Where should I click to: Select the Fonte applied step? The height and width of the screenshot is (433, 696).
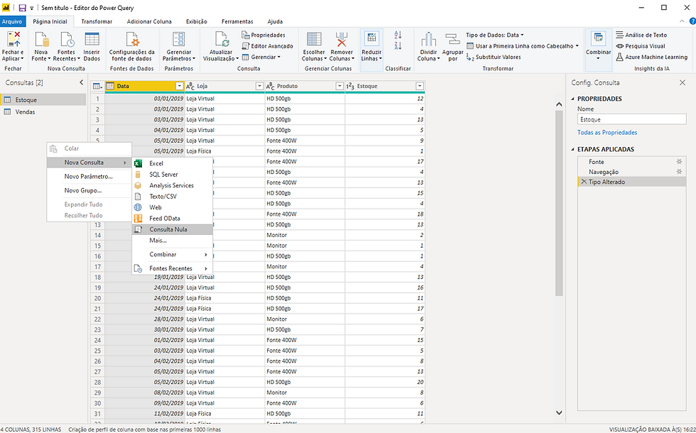pyautogui.click(x=631, y=162)
